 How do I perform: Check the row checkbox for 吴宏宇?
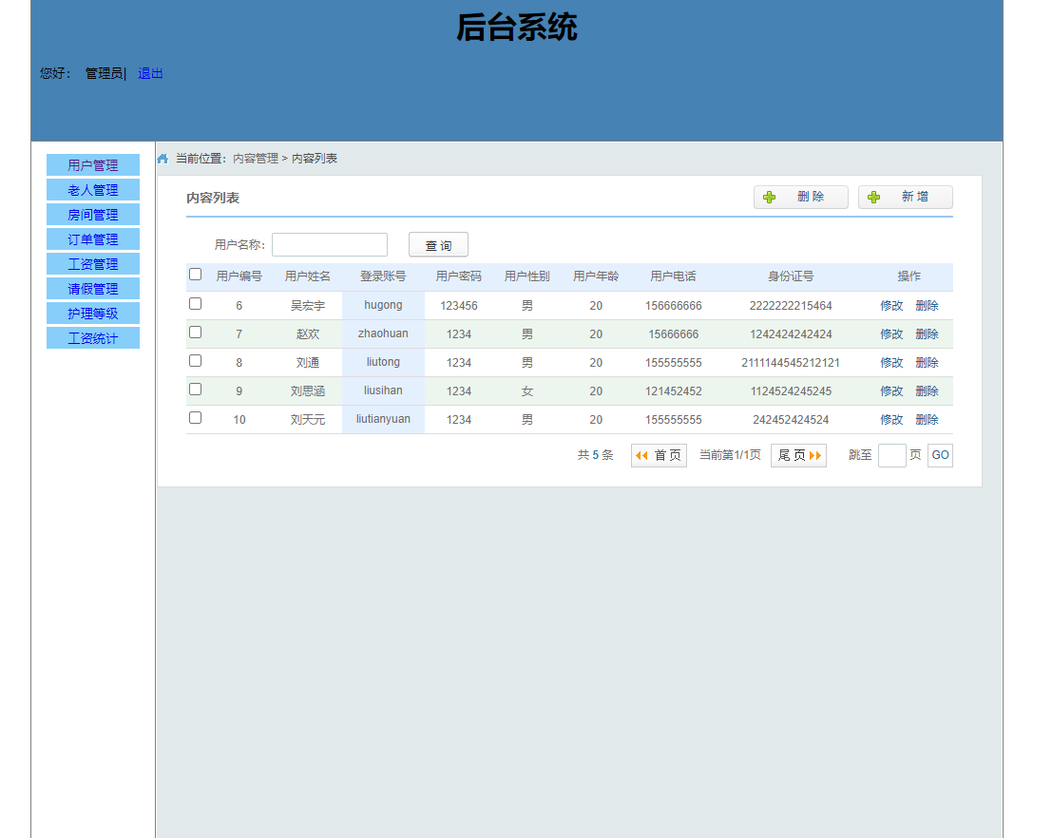pos(195,301)
